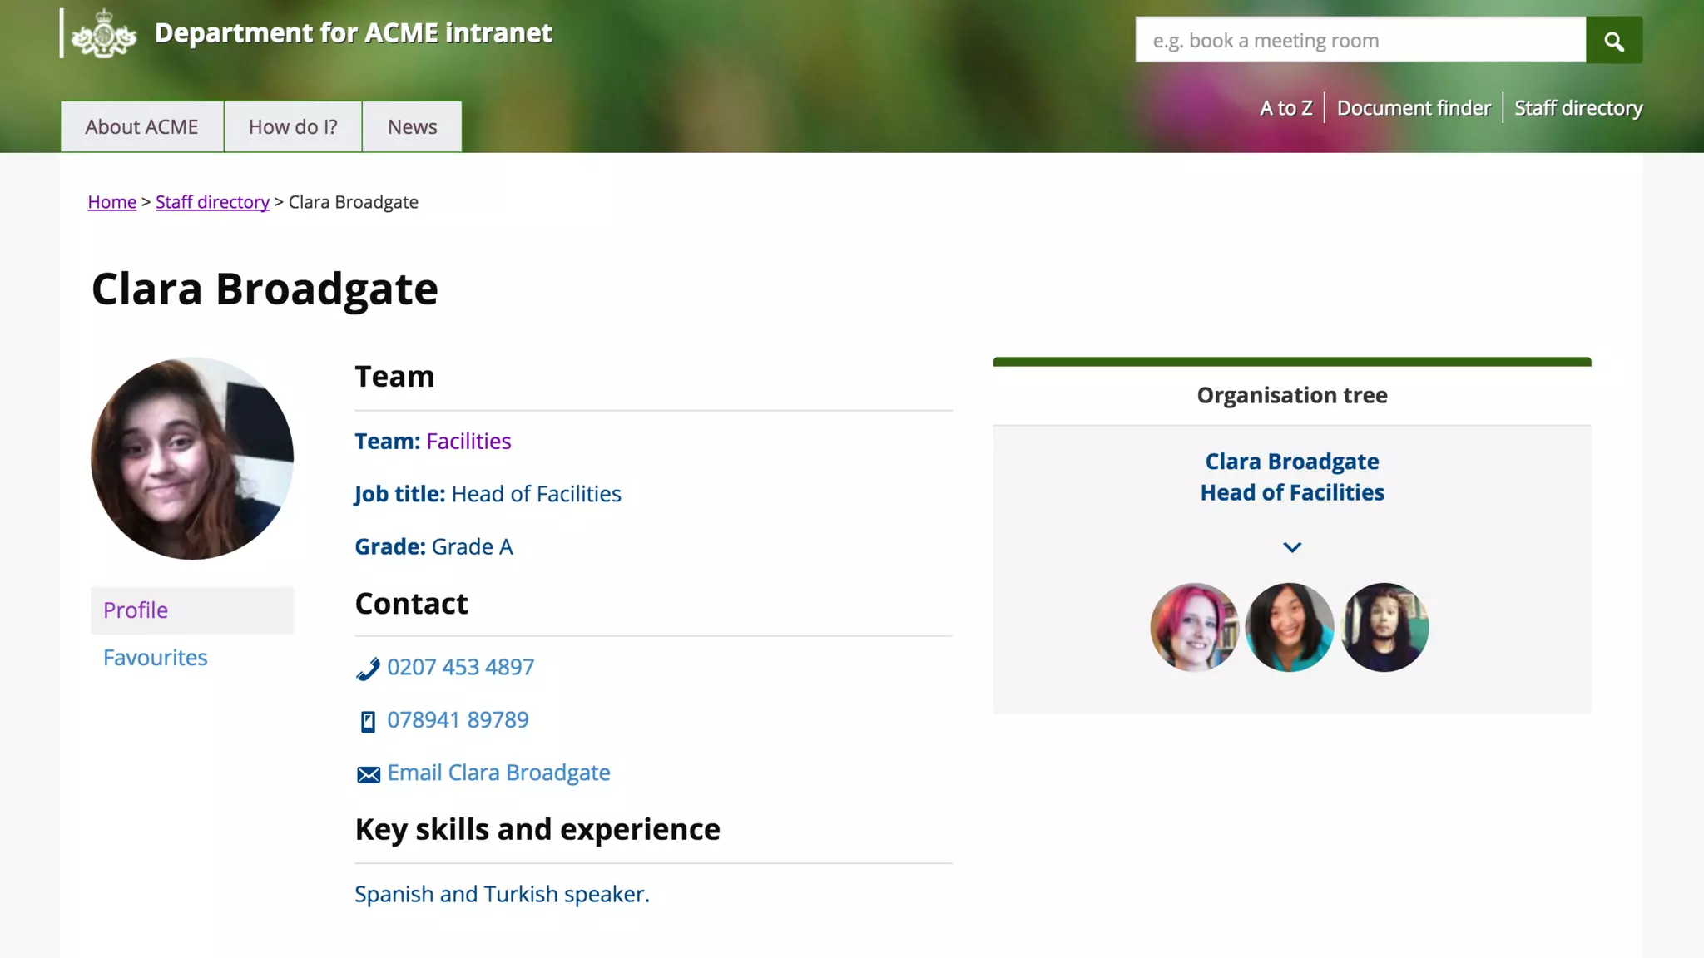Screen dimensions: 1704x958
Task: Click the mobile phone icon
Action: 368,721
